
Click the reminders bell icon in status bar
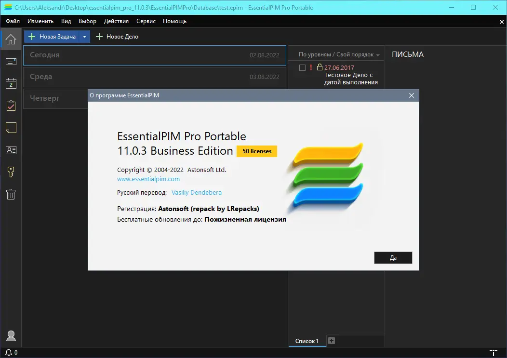click(9, 353)
